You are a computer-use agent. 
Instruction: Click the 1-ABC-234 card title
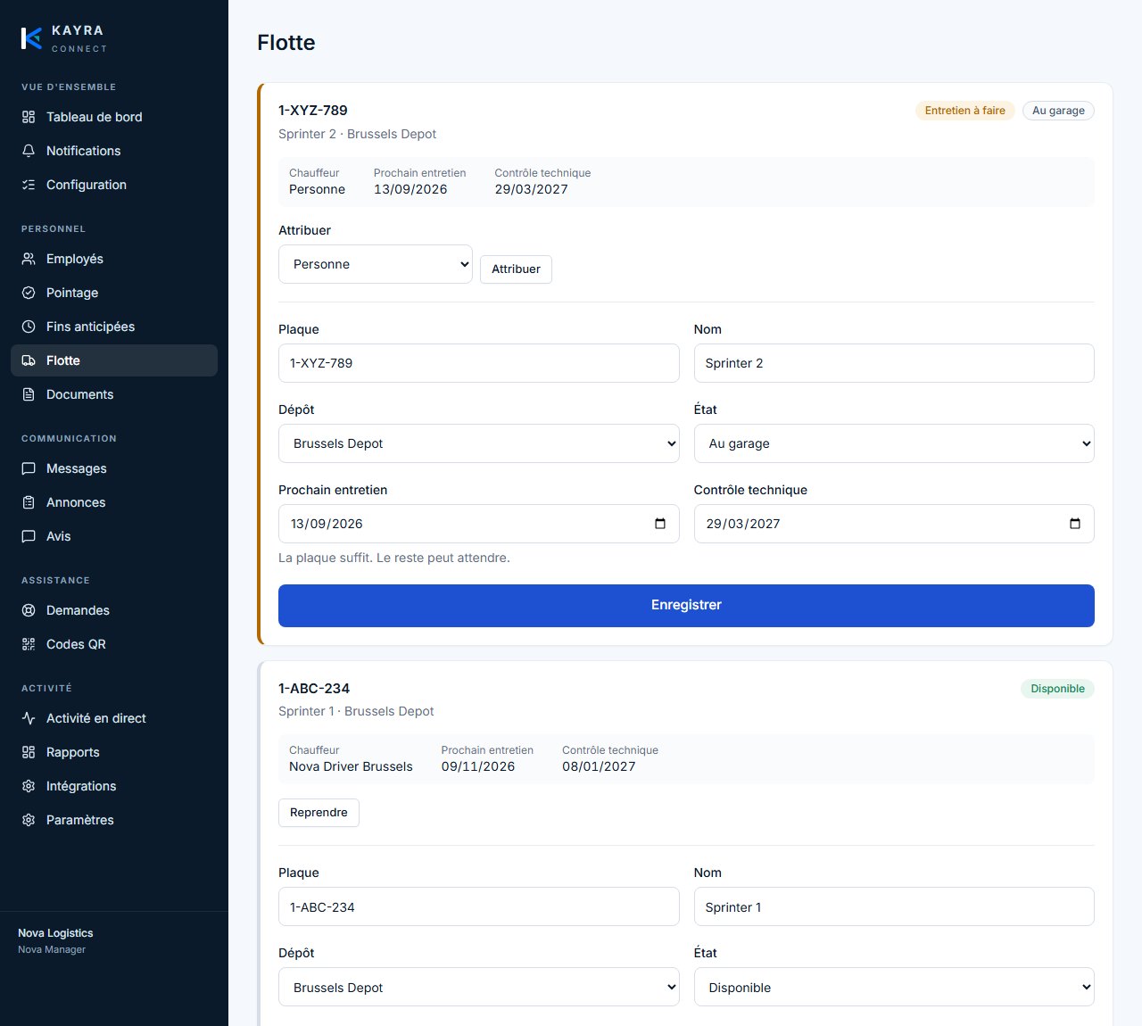[314, 689]
